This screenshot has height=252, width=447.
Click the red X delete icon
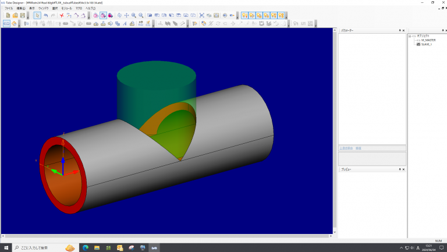(61, 15)
